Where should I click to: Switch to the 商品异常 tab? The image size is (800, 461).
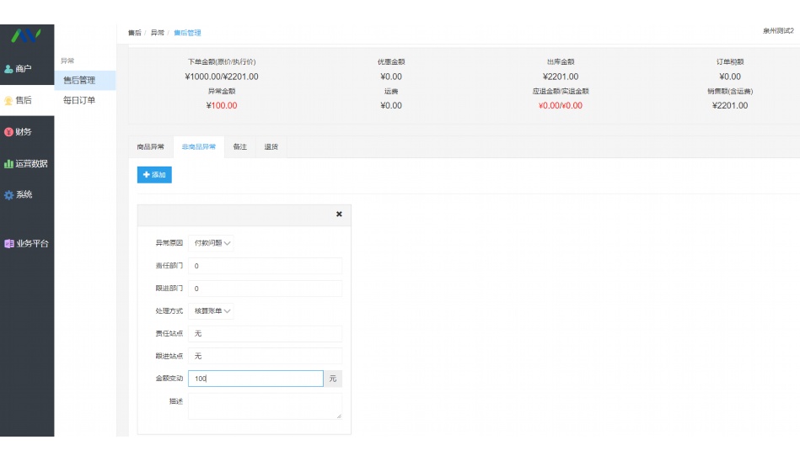pos(151,146)
